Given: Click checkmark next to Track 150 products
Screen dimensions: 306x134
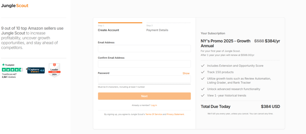Looking at the screenshot, I should [x=203, y=72].
